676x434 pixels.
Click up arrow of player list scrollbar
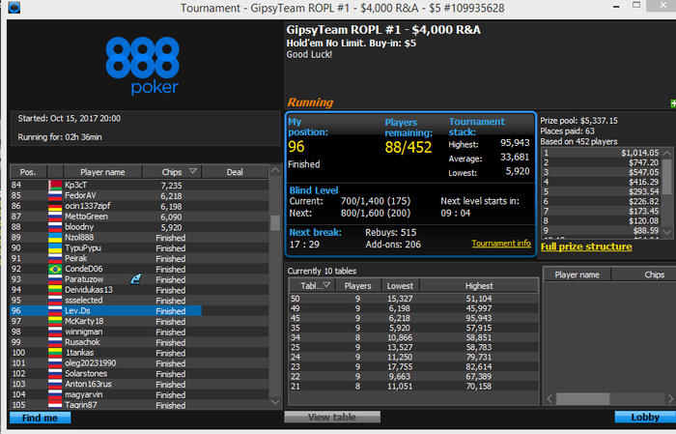coord(275,170)
